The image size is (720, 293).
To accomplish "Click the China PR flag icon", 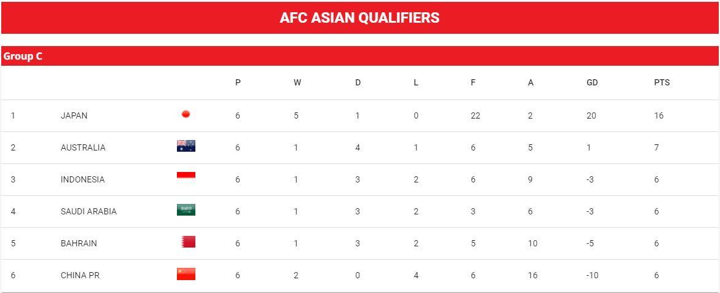I will [x=186, y=274].
